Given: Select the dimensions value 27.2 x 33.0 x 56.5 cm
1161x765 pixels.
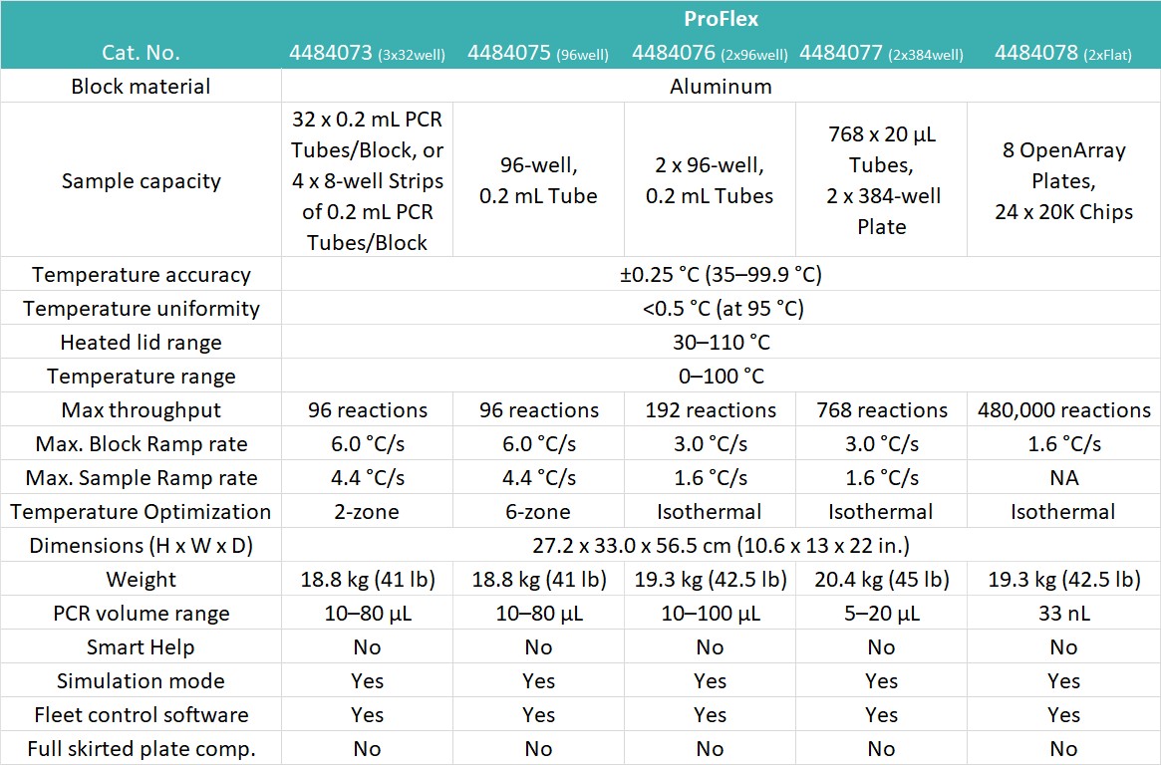Looking at the screenshot, I should pyautogui.click(x=721, y=546).
